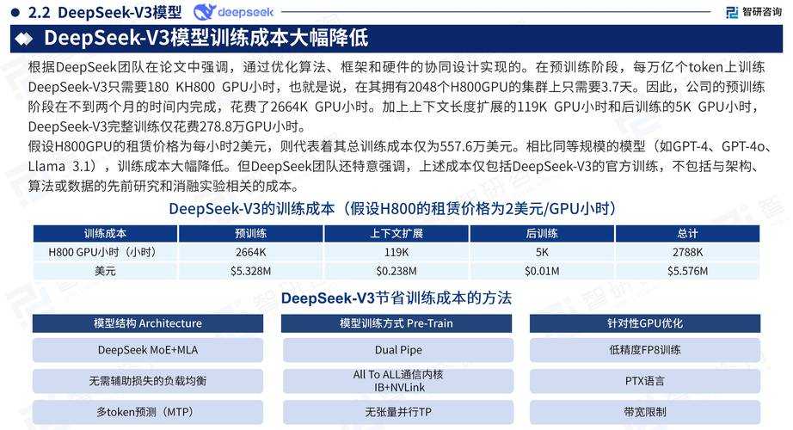This screenshot has height=430, width=793.
Task: Click the '智研咨询' brand text
Action: pyautogui.click(x=762, y=12)
